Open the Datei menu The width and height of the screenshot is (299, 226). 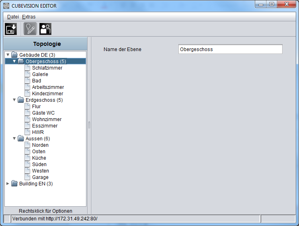pos(13,17)
